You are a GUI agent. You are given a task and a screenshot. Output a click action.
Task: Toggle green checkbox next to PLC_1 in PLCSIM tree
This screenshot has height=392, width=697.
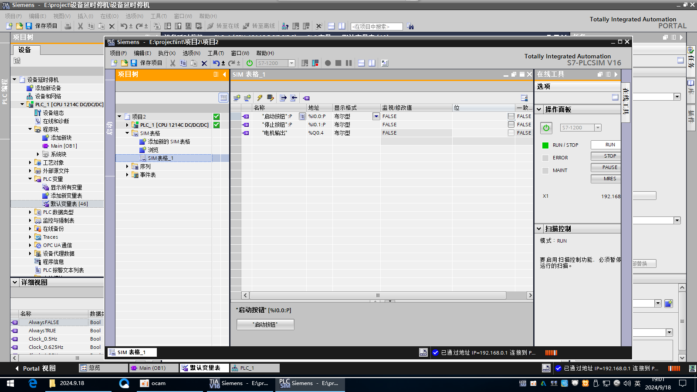pos(217,125)
